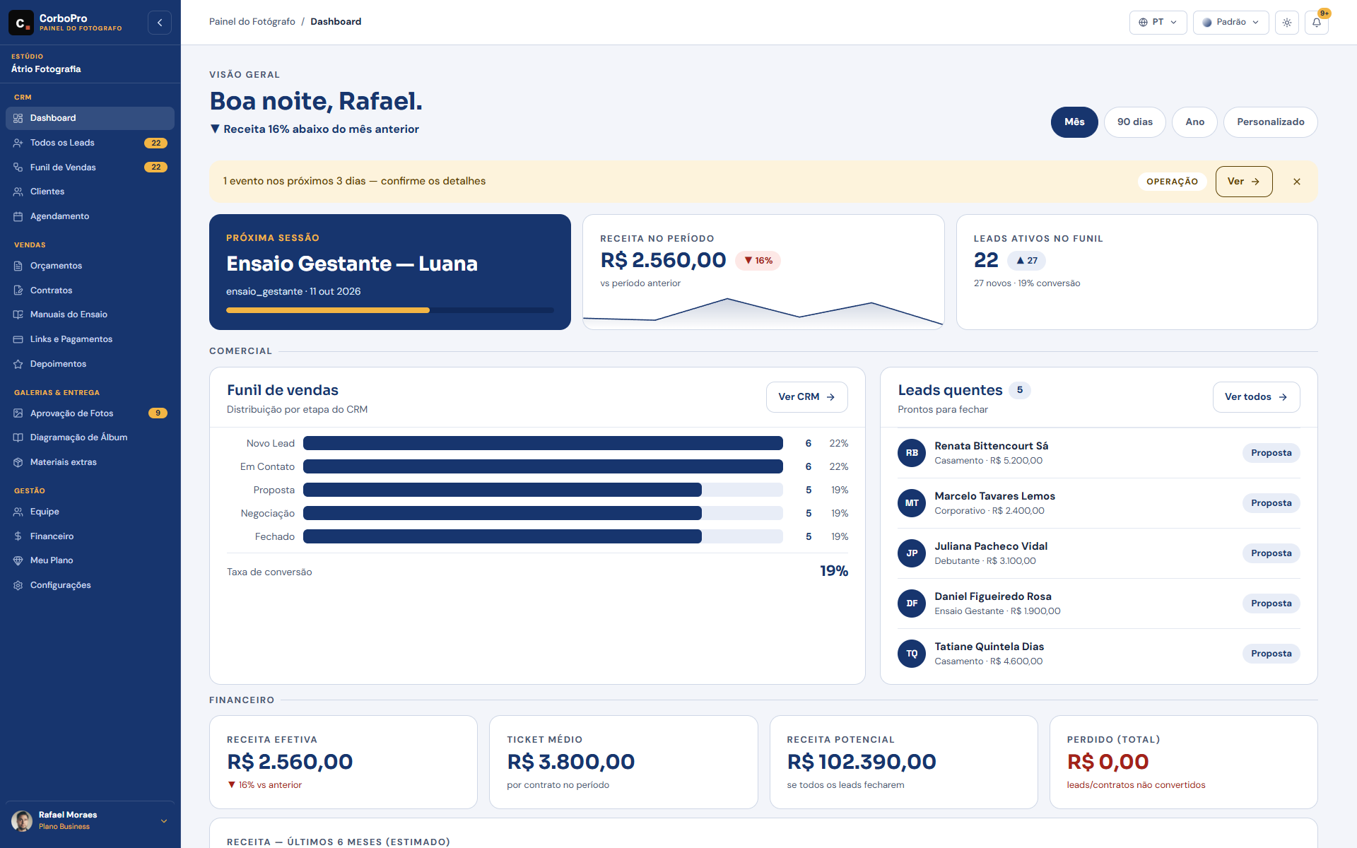
Task: Open Links e Pagamentos card icon
Action: (x=18, y=339)
